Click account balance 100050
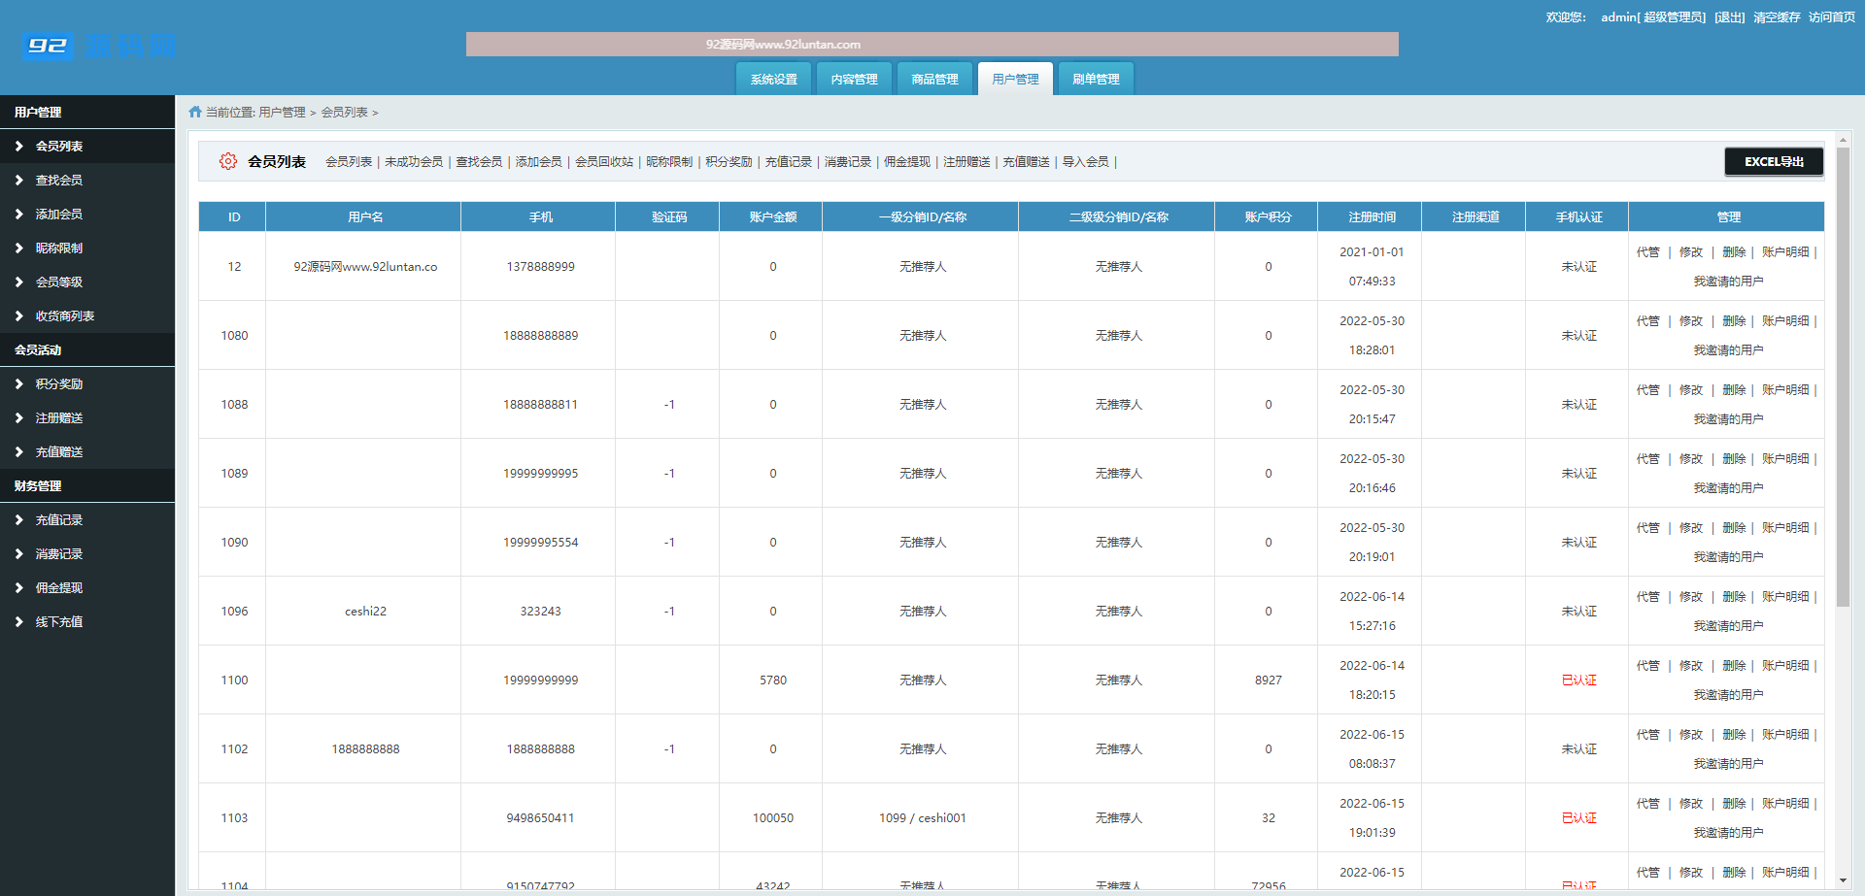 pyautogui.click(x=772, y=817)
